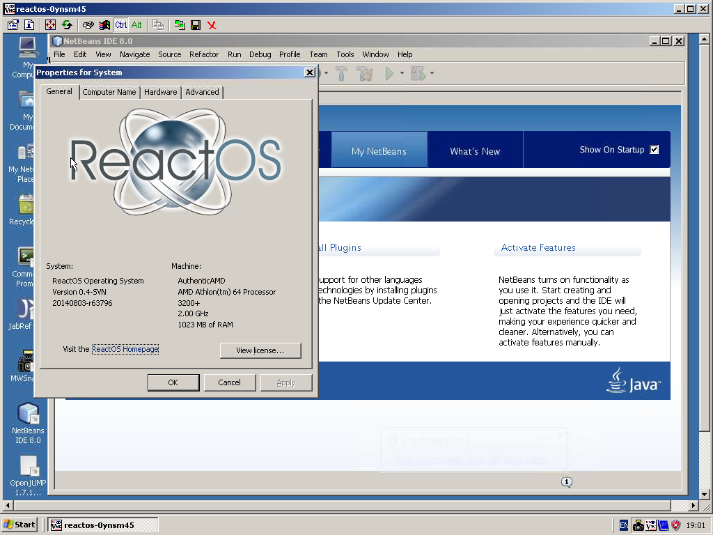The image size is (713, 535).
Task: Select Command Prompt desktop icon
Action: pos(23,267)
